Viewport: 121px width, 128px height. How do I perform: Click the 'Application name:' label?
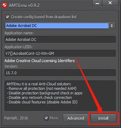coord(19,33)
